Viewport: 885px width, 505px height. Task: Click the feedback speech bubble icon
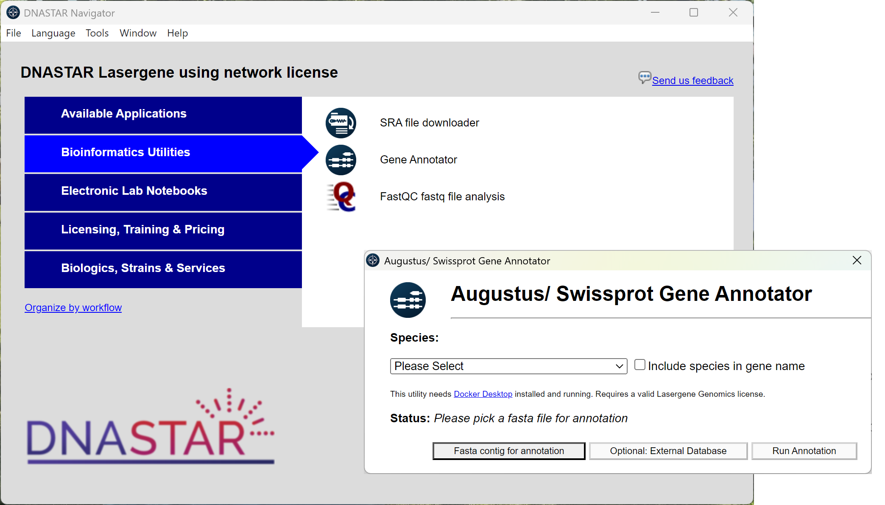click(x=645, y=78)
